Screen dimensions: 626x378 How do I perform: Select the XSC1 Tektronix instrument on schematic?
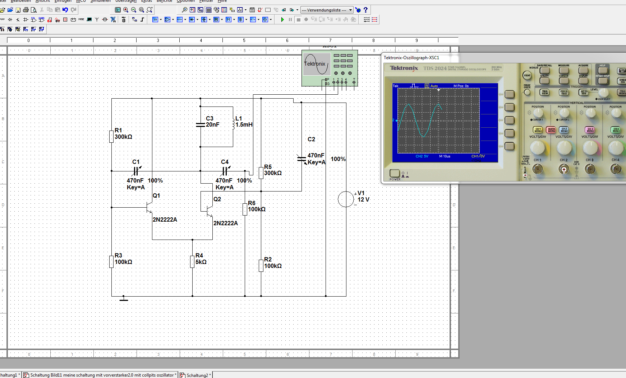330,68
